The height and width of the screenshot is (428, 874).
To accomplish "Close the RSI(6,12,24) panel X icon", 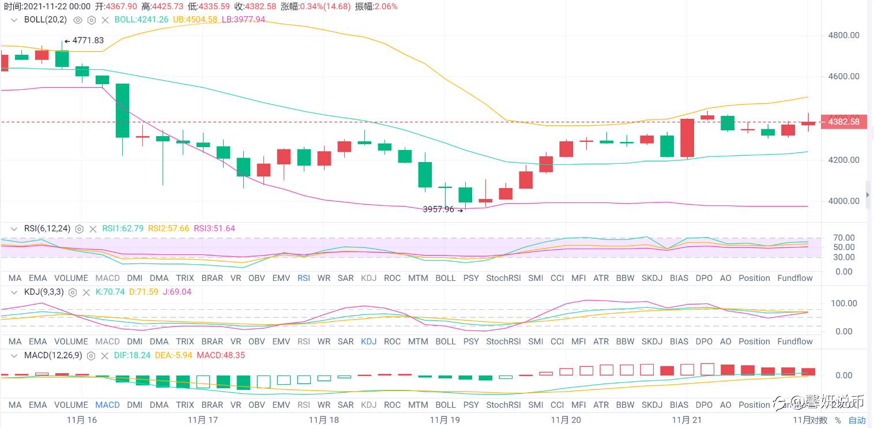I will 92,229.
